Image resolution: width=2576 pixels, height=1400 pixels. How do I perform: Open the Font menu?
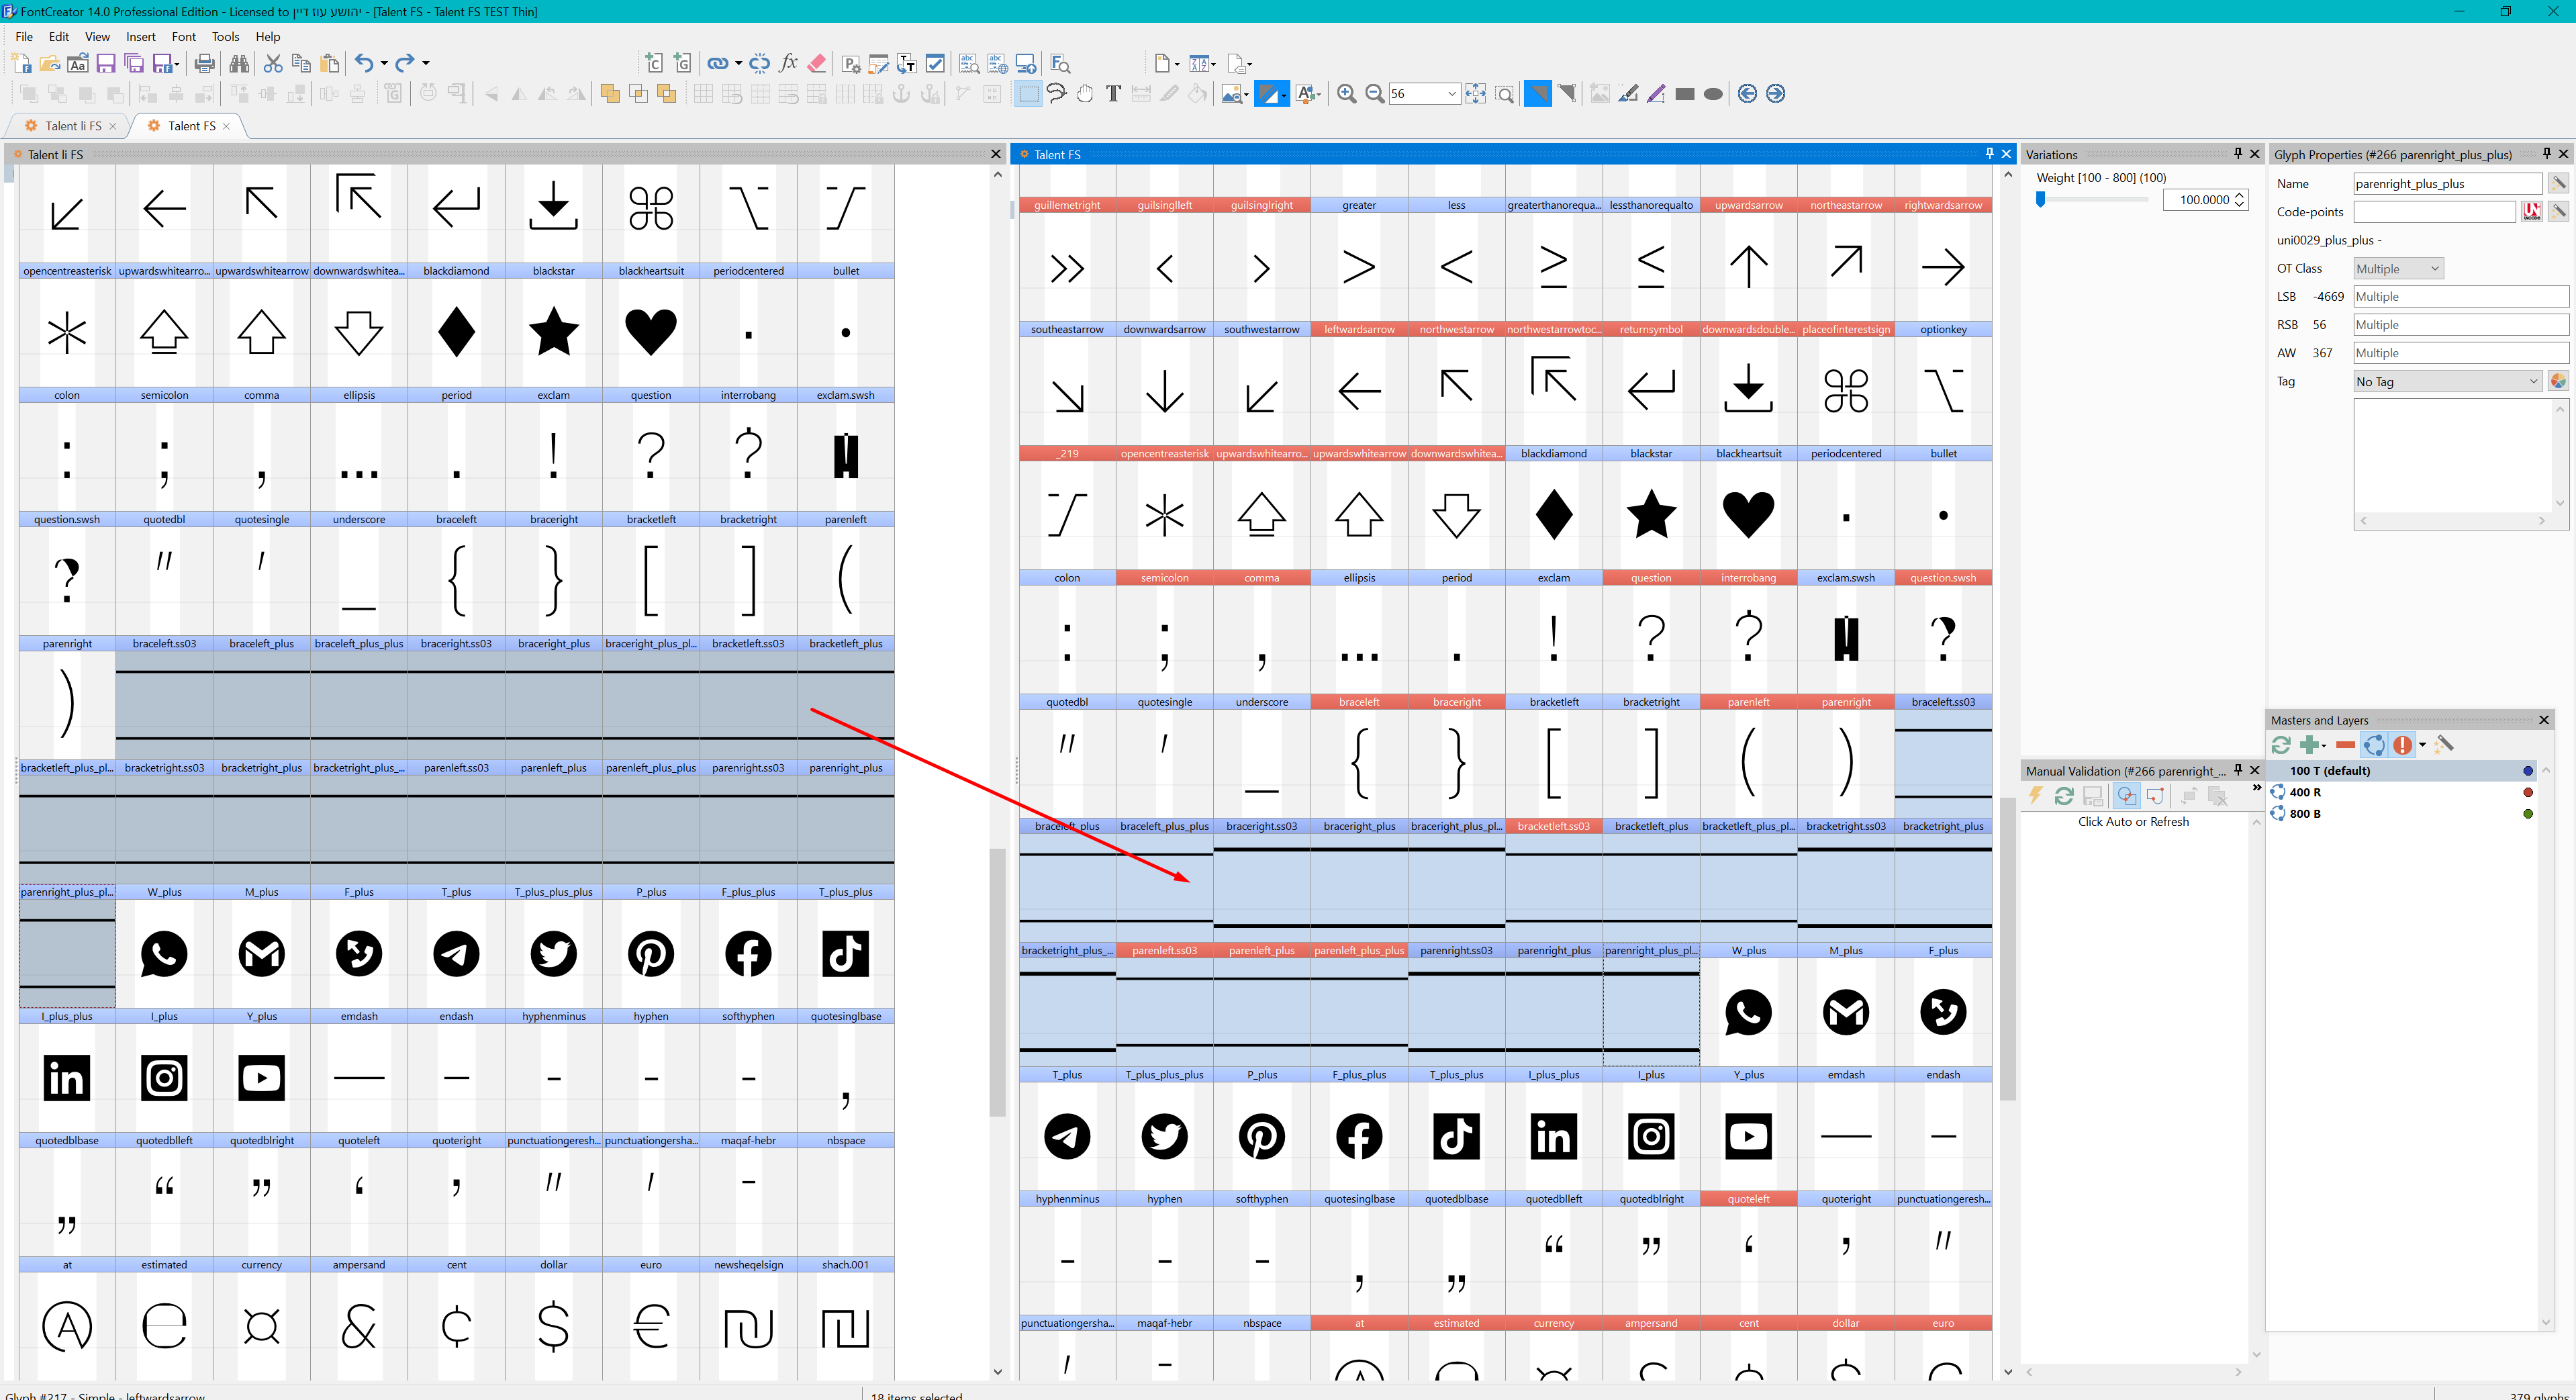tap(184, 37)
